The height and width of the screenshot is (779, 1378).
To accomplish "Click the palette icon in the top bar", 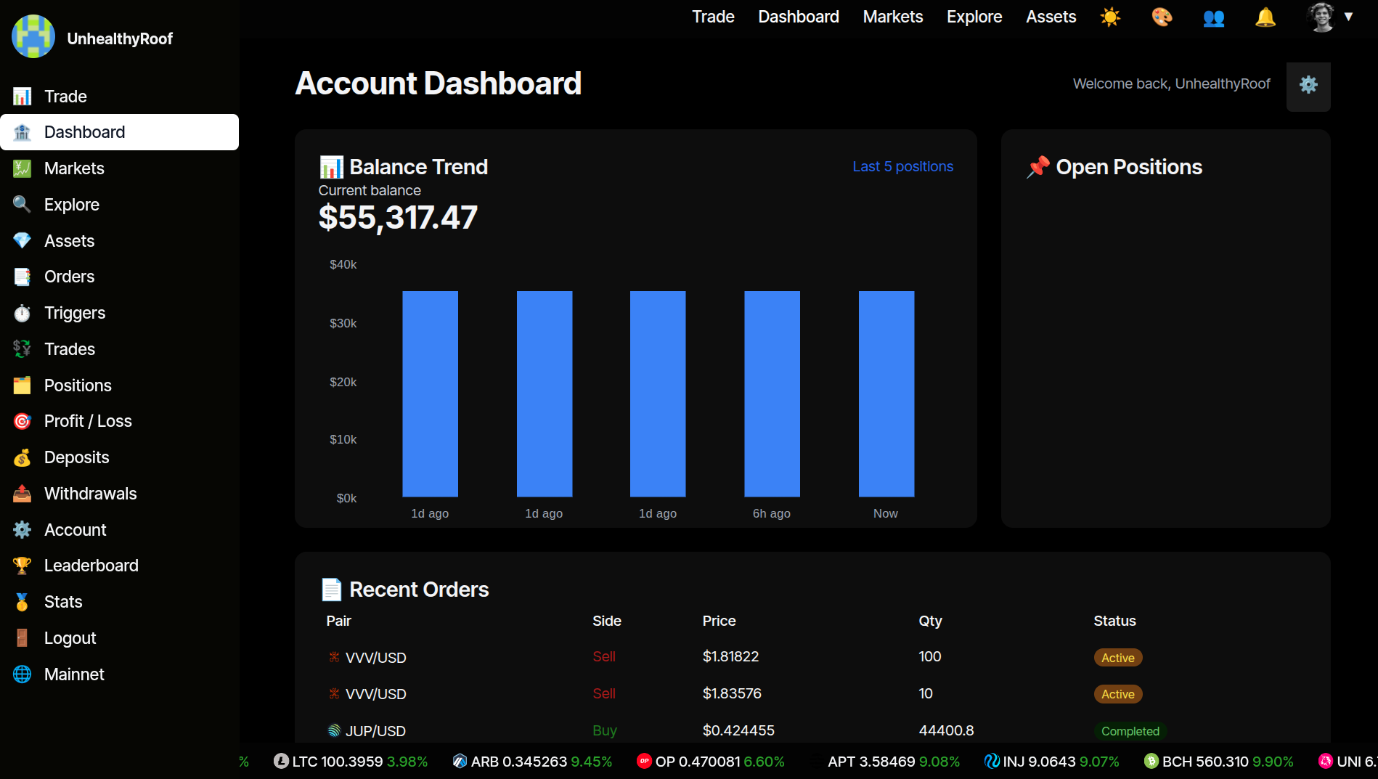I will [x=1162, y=17].
